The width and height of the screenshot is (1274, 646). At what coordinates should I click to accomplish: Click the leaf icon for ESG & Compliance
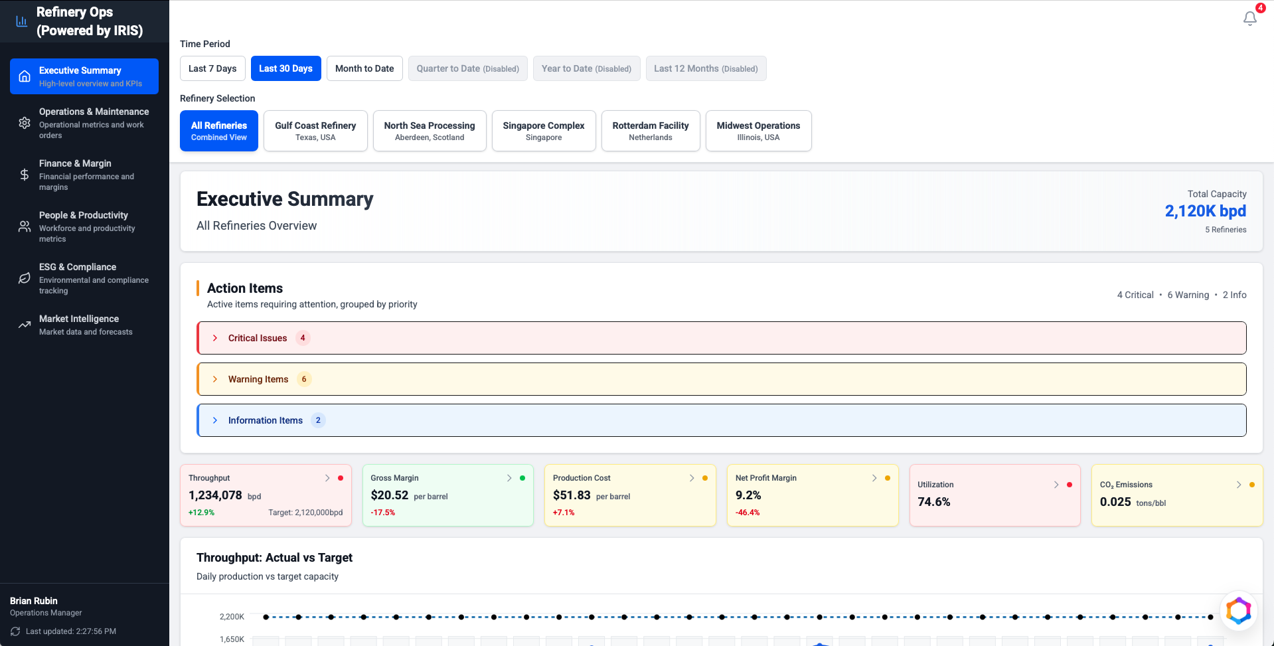tap(25, 278)
